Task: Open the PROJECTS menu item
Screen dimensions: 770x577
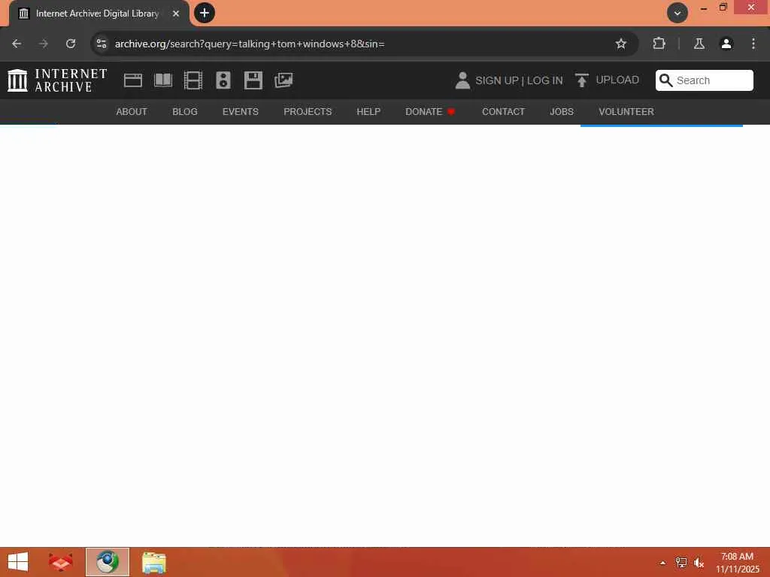Action: pyautogui.click(x=308, y=112)
